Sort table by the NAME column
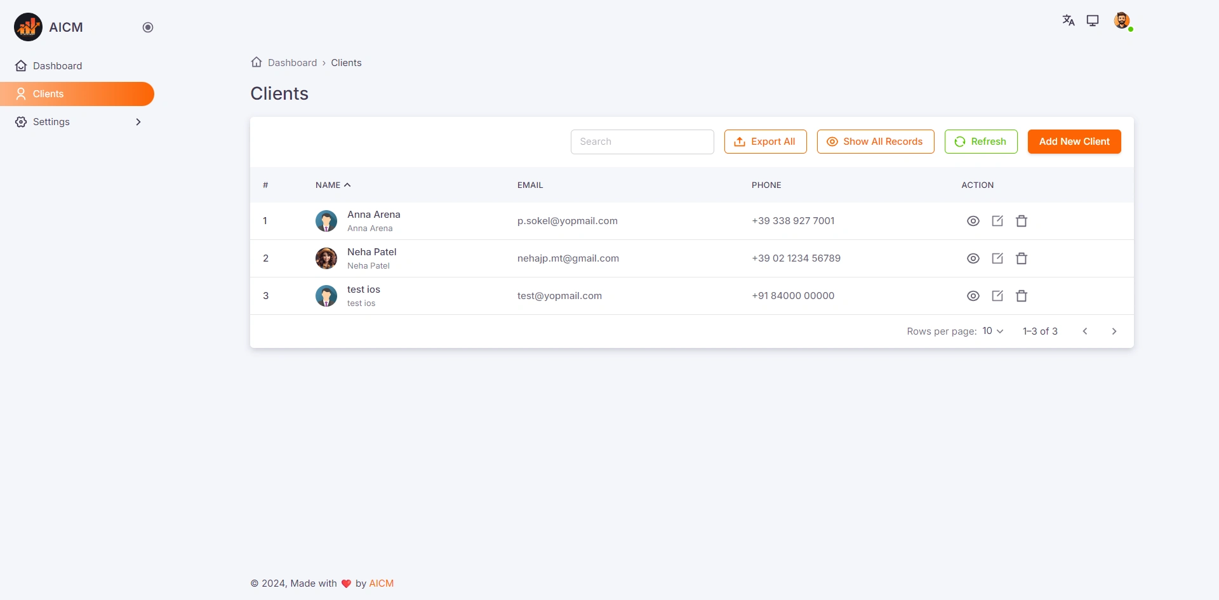Screen dimensions: 1219x600 [333, 185]
